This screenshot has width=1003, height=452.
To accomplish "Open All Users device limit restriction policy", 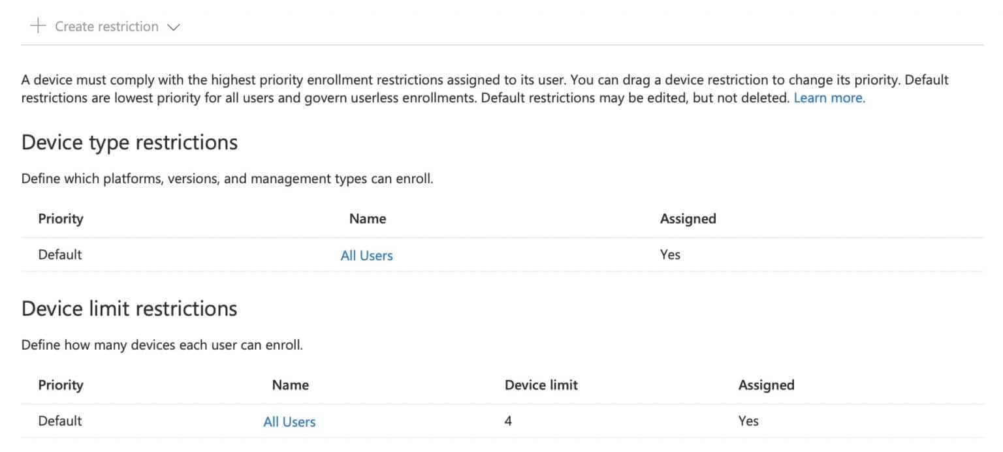I will (289, 421).
